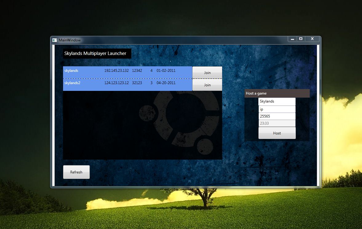Image resolution: width=362 pixels, height=229 pixels.
Task: Click port value 12342
Action: click(x=137, y=71)
